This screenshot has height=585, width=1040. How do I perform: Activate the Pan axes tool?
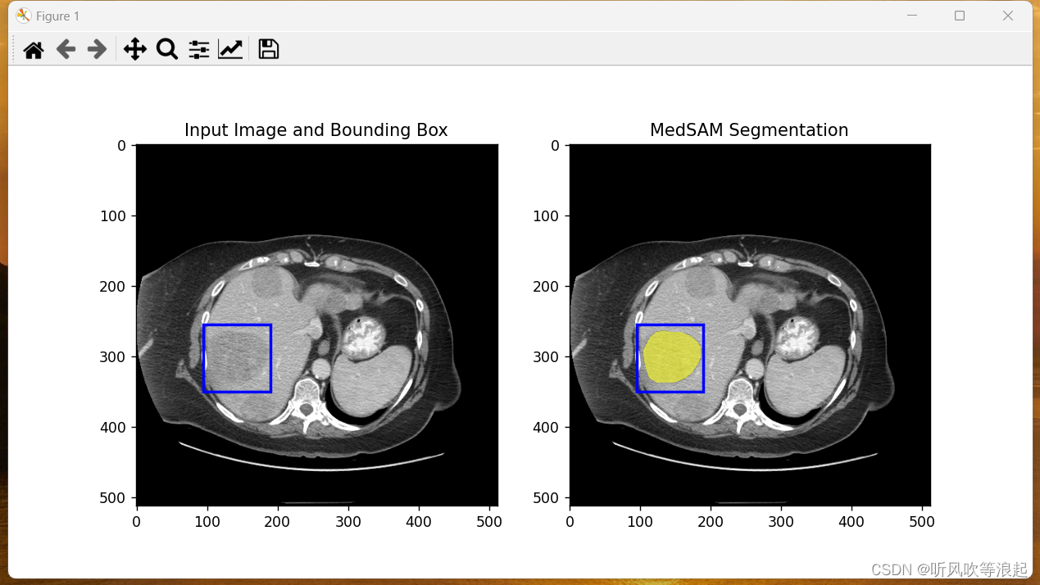pyautogui.click(x=134, y=50)
